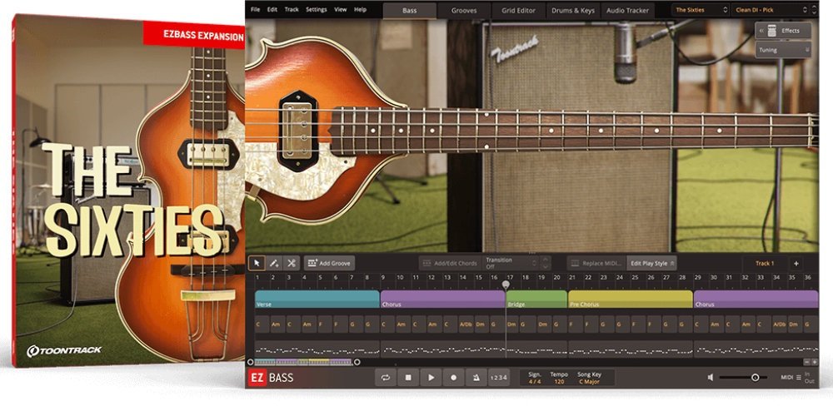Select the pencil draw tool
Image resolution: width=833 pixels, height=416 pixels.
click(x=274, y=263)
